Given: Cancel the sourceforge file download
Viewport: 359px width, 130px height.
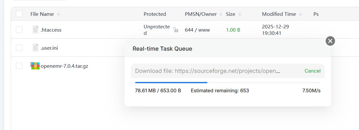Looking at the screenshot, I should coord(312,71).
